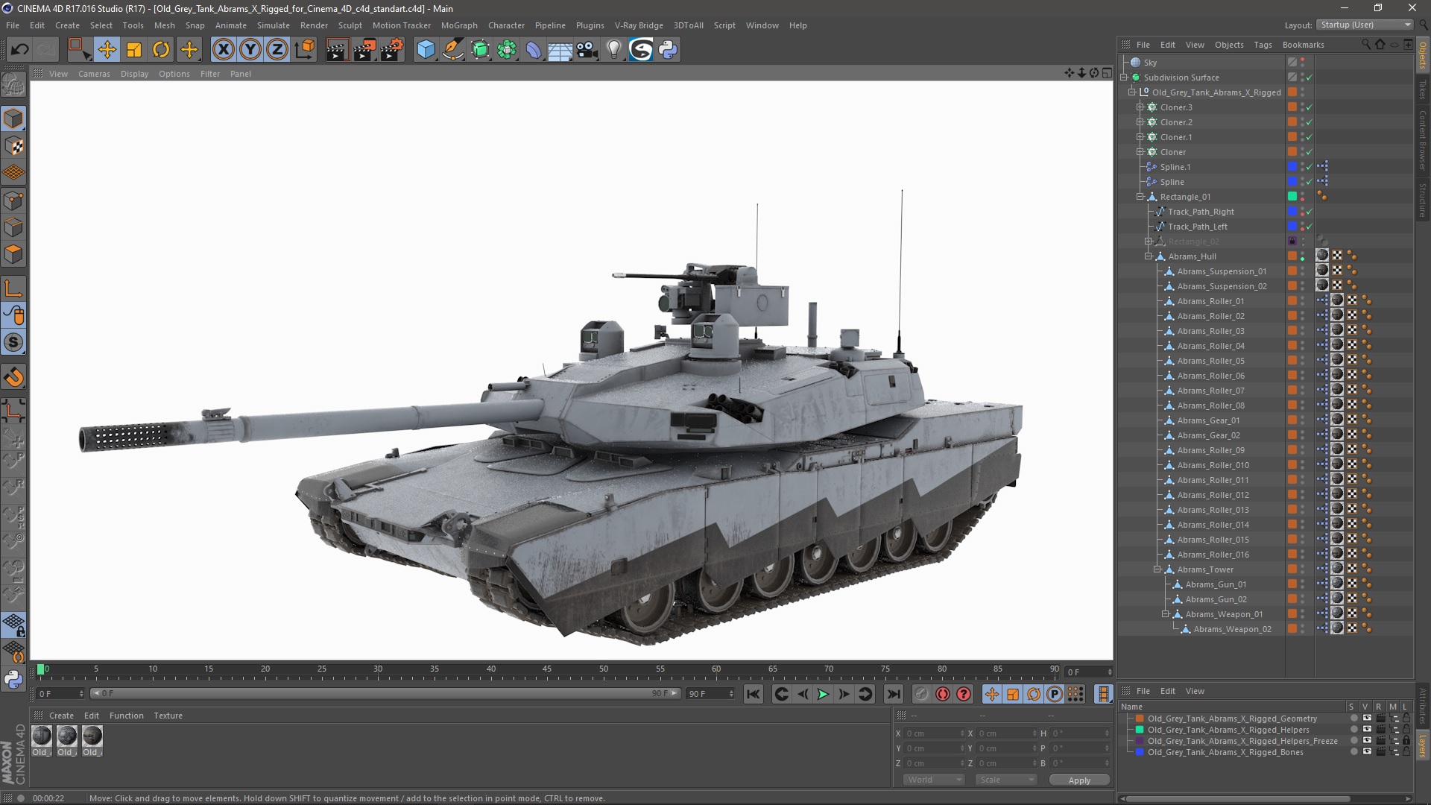
Task: Collapse the Abrams_Hull tree node
Action: [x=1149, y=256]
